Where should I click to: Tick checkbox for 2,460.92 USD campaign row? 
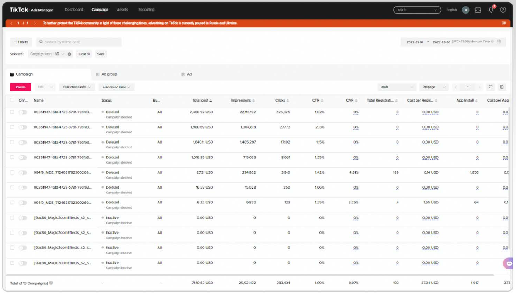click(x=12, y=112)
